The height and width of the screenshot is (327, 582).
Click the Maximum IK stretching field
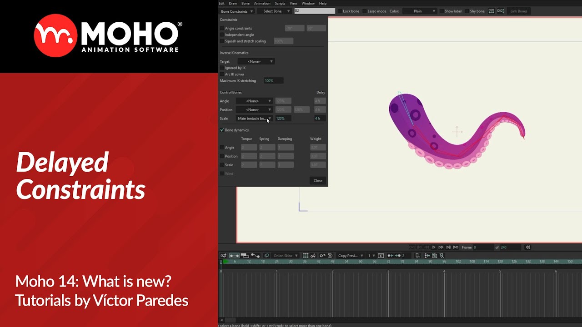coord(274,80)
